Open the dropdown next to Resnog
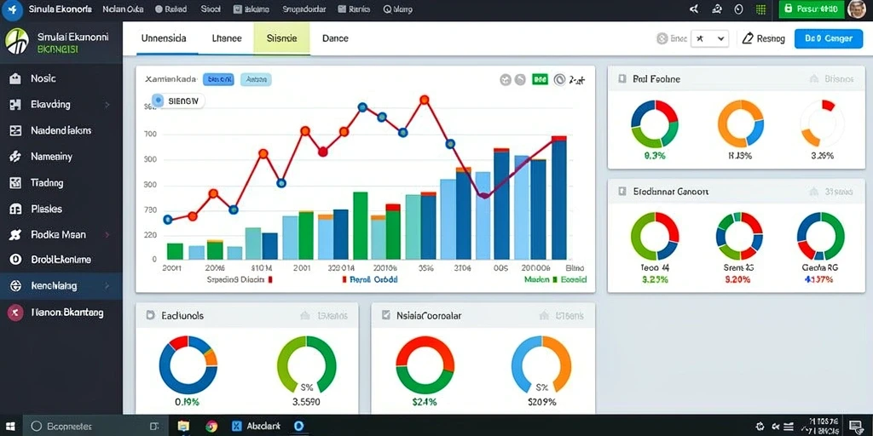This screenshot has width=873, height=436. click(709, 38)
